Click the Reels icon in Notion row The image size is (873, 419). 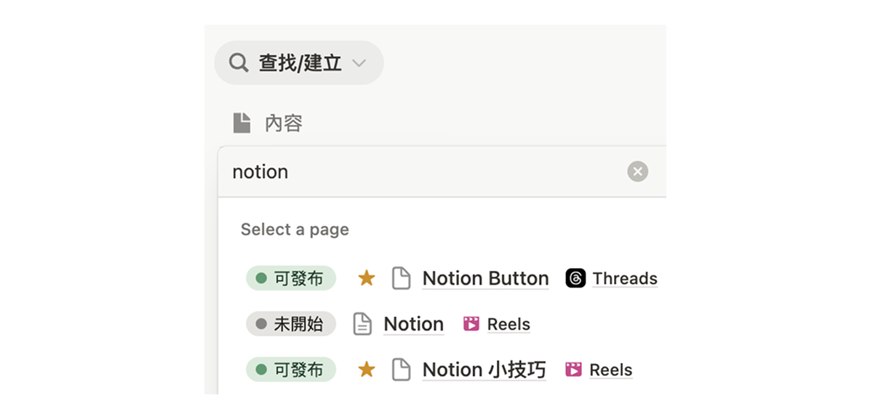pos(471,324)
